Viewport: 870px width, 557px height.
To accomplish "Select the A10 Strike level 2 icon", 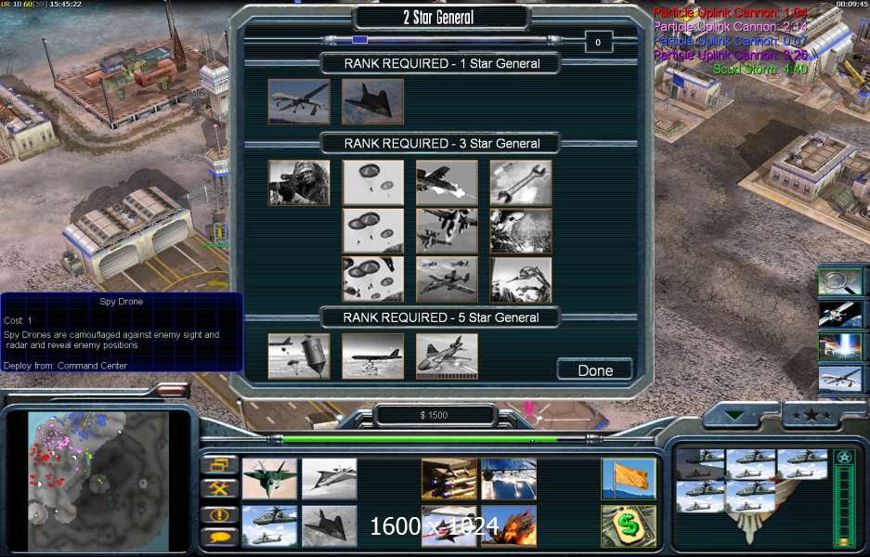I will (447, 231).
